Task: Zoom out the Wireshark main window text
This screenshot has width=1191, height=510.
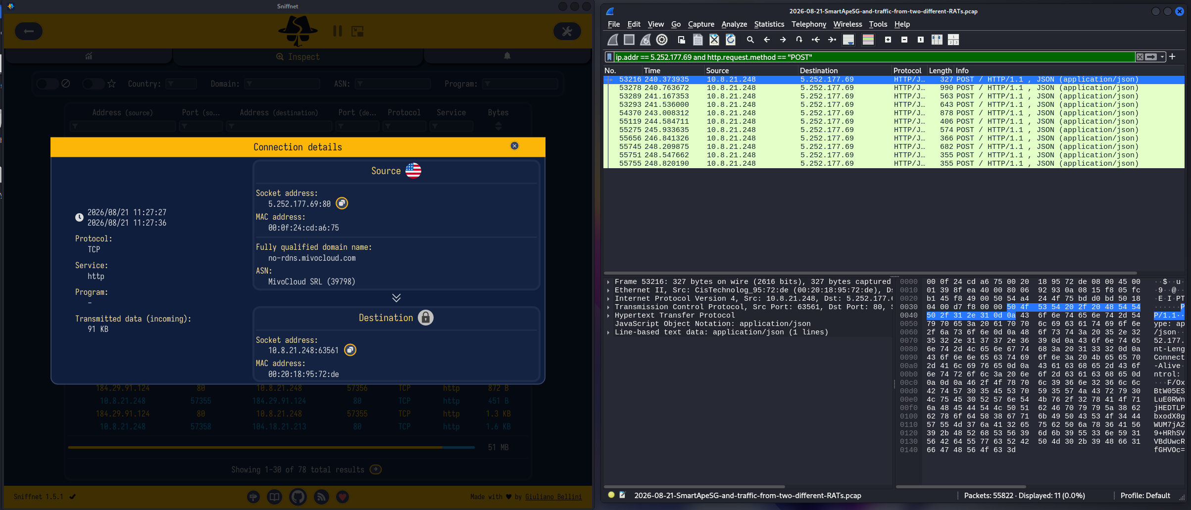Action: pyautogui.click(x=904, y=40)
